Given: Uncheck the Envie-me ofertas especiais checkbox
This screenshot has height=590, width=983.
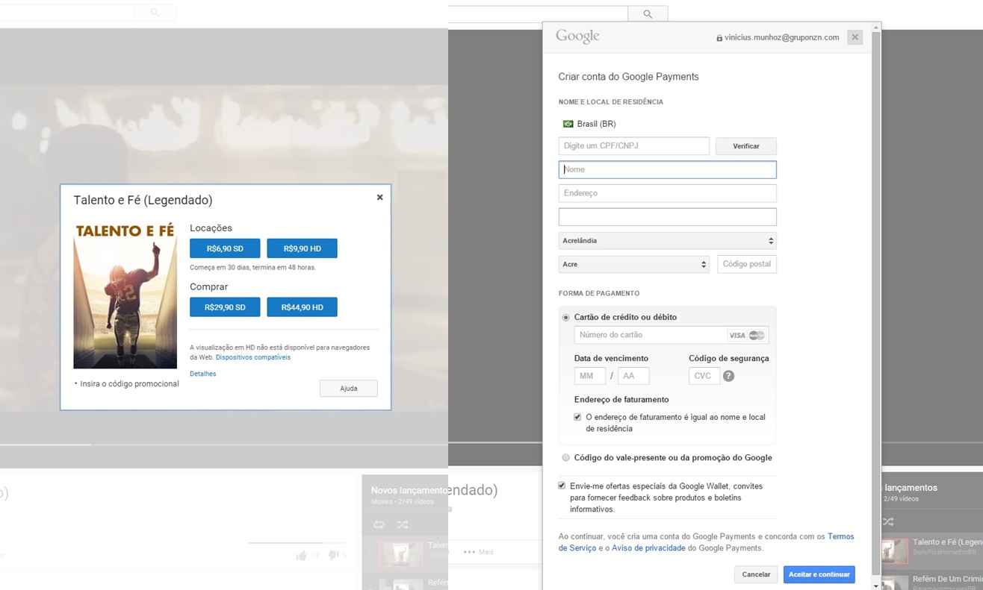Looking at the screenshot, I should pos(562,486).
